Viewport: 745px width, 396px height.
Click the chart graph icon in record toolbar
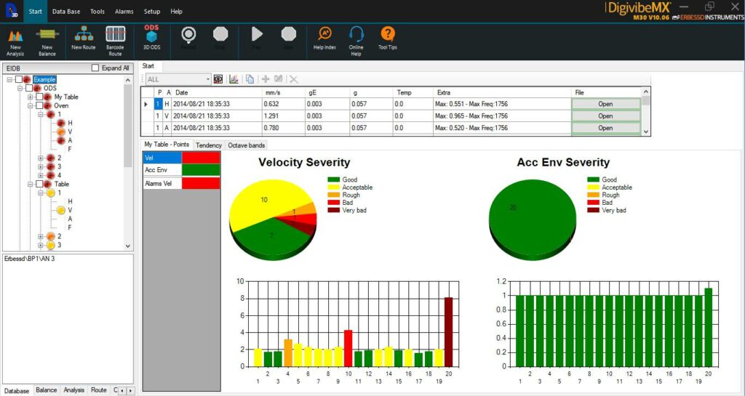point(234,79)
